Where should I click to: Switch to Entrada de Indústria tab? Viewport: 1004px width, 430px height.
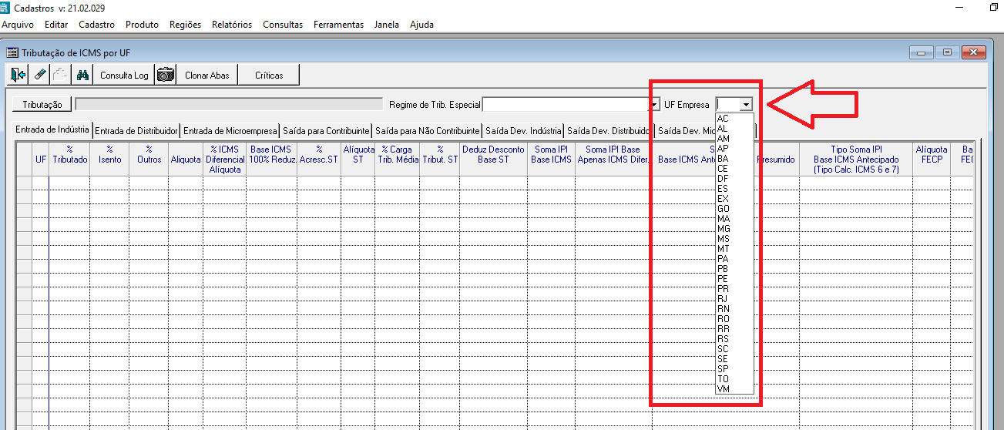click(x=52, y=129)
